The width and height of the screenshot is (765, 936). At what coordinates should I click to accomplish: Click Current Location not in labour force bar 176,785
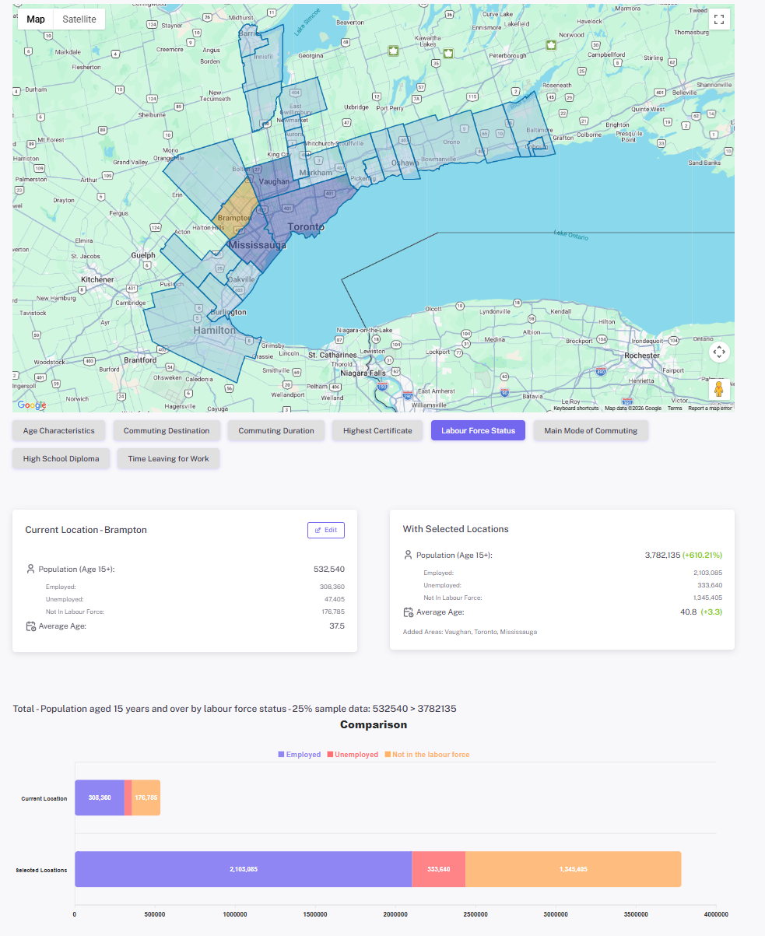pyautogui.click(x=146, y=798)
